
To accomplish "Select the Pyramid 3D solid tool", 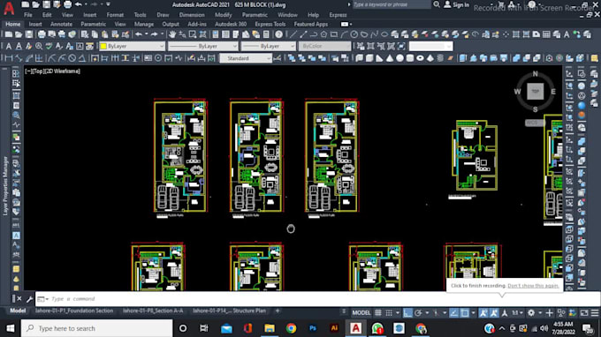I will click(430, 58).
